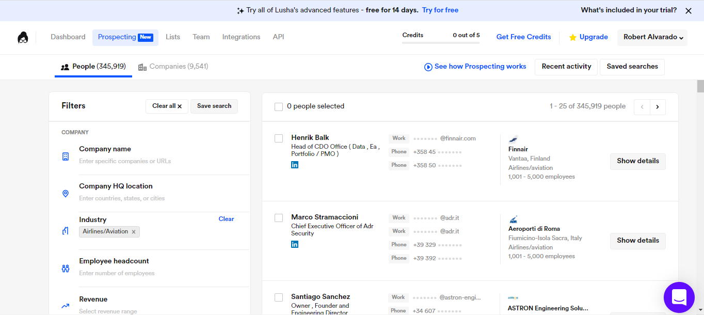Click What's included in your trial
This screenshot has height=315, width=704.
629,10
